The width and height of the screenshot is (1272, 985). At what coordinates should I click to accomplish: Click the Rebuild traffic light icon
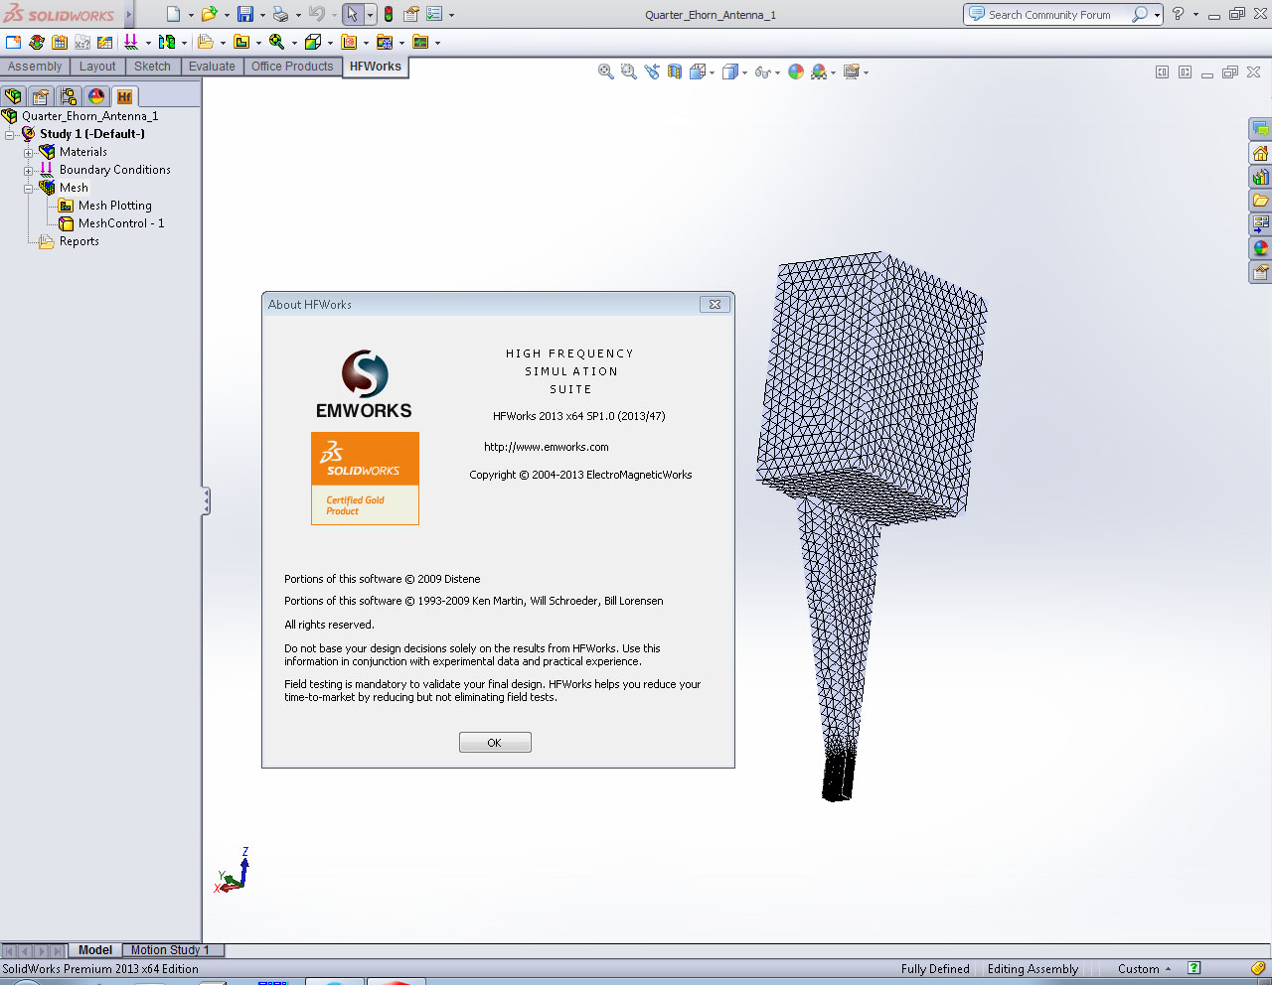coord(389,14)
